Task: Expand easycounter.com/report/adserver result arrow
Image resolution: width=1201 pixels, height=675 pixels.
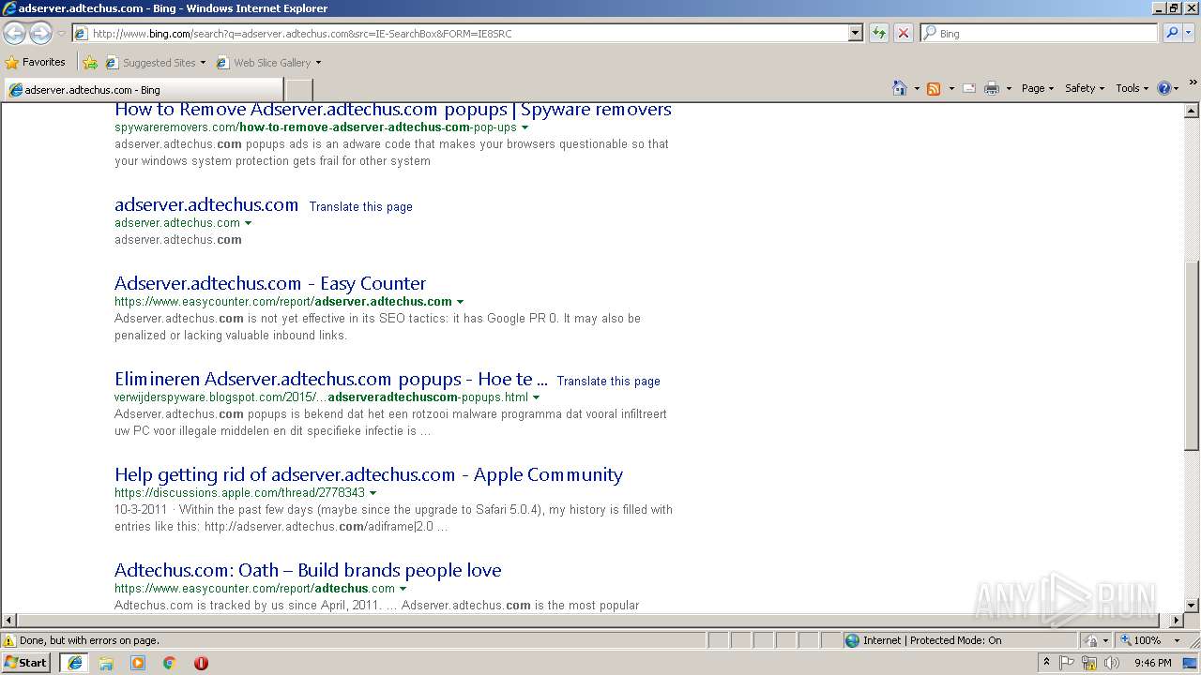Action: [460, 302]
